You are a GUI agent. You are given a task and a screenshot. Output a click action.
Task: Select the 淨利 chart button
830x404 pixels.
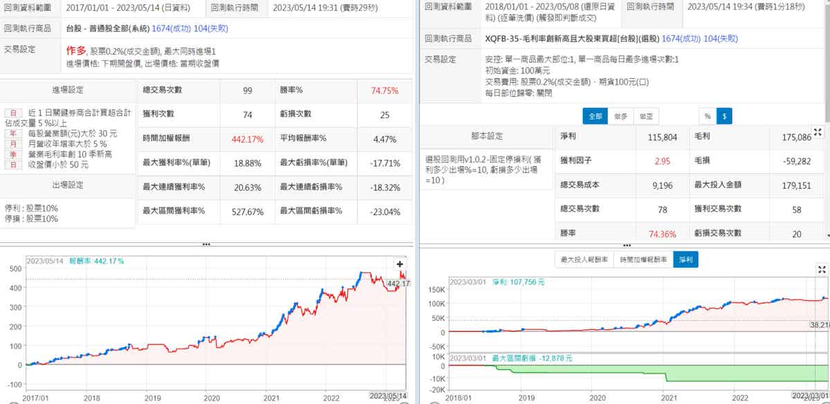point(686,259)
